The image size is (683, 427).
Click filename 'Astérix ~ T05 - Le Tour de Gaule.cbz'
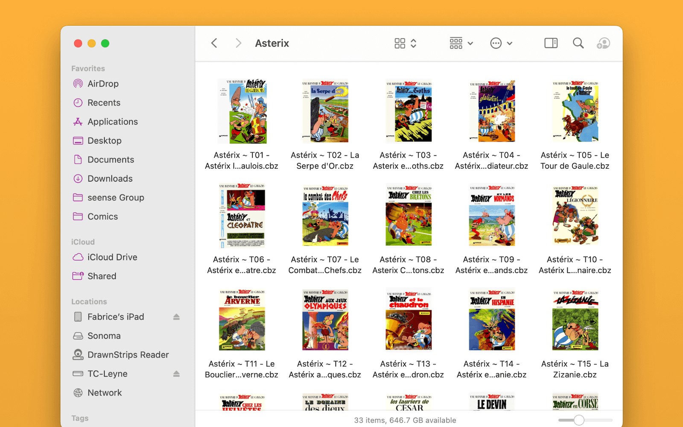click(x=575, y=161)
